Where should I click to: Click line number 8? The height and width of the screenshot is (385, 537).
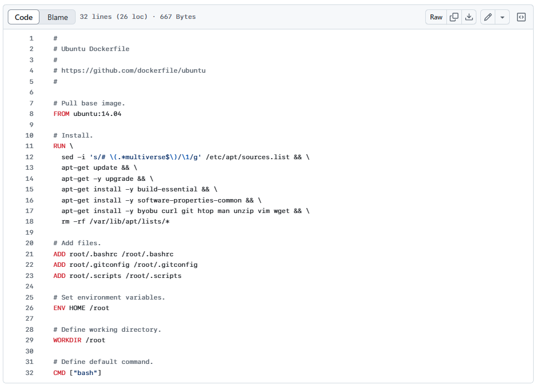31,114
